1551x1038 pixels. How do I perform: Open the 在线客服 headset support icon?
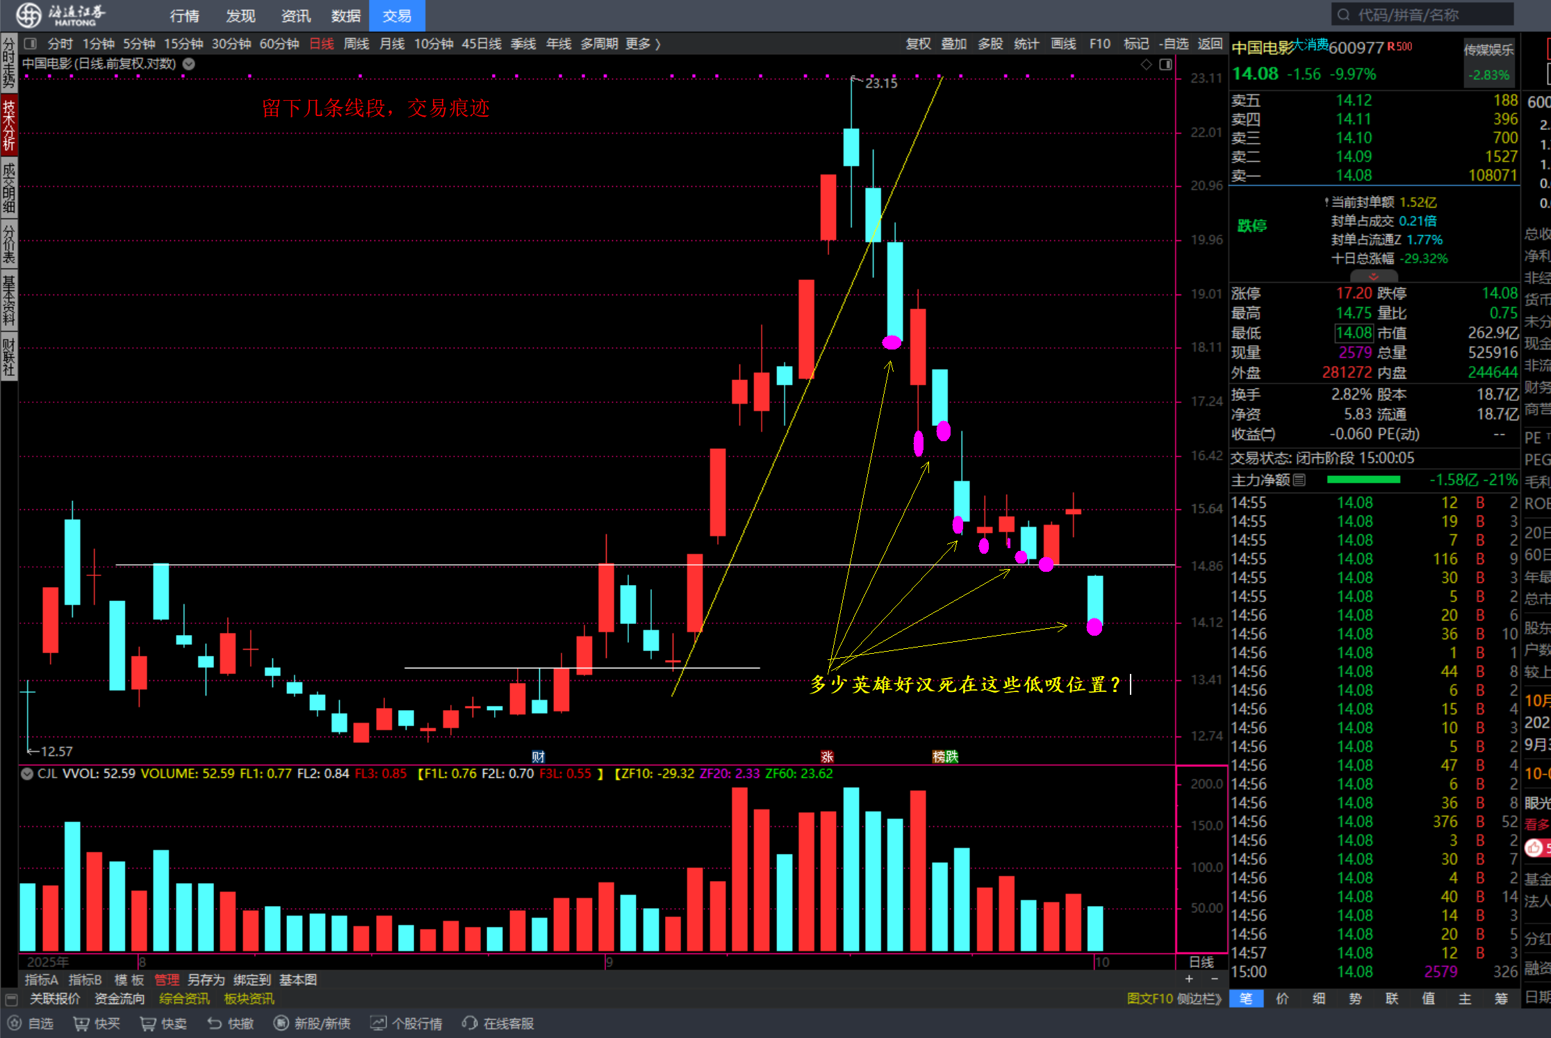click(x=470, y=1023)
